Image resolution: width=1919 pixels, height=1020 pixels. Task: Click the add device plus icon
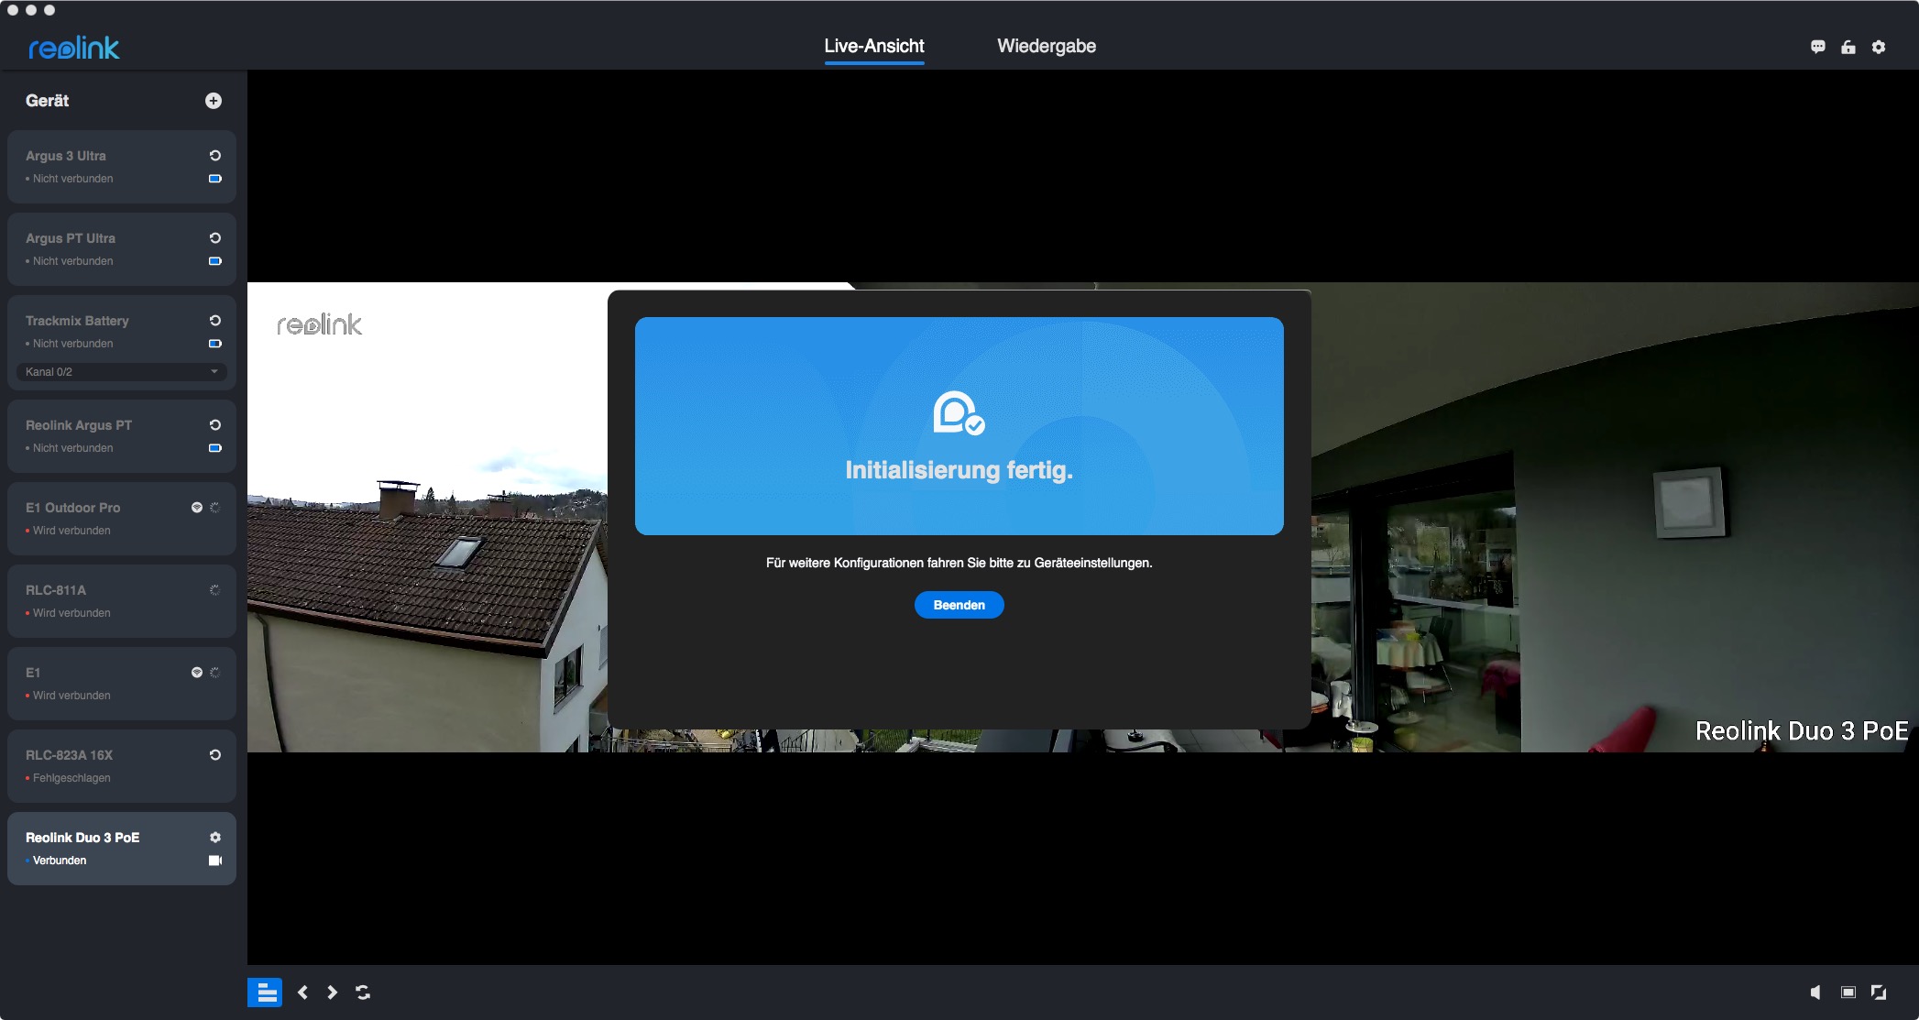213,101
